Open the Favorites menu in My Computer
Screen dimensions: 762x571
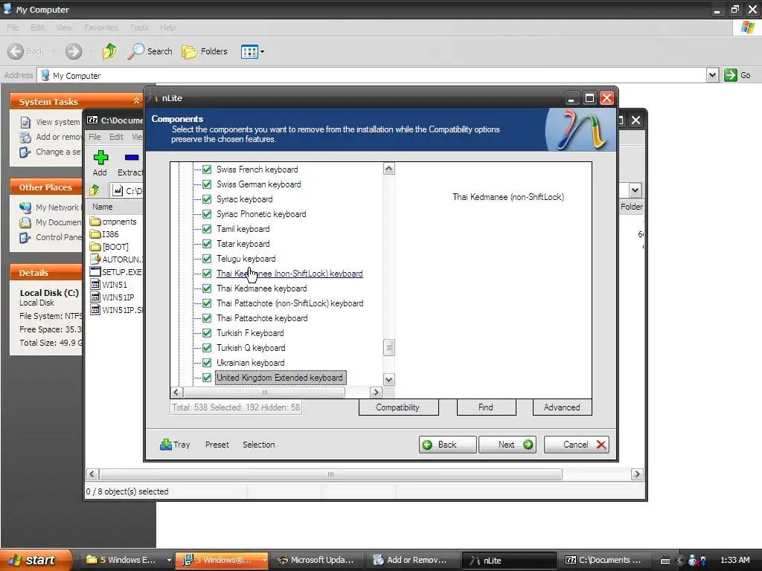click(100, 28)
